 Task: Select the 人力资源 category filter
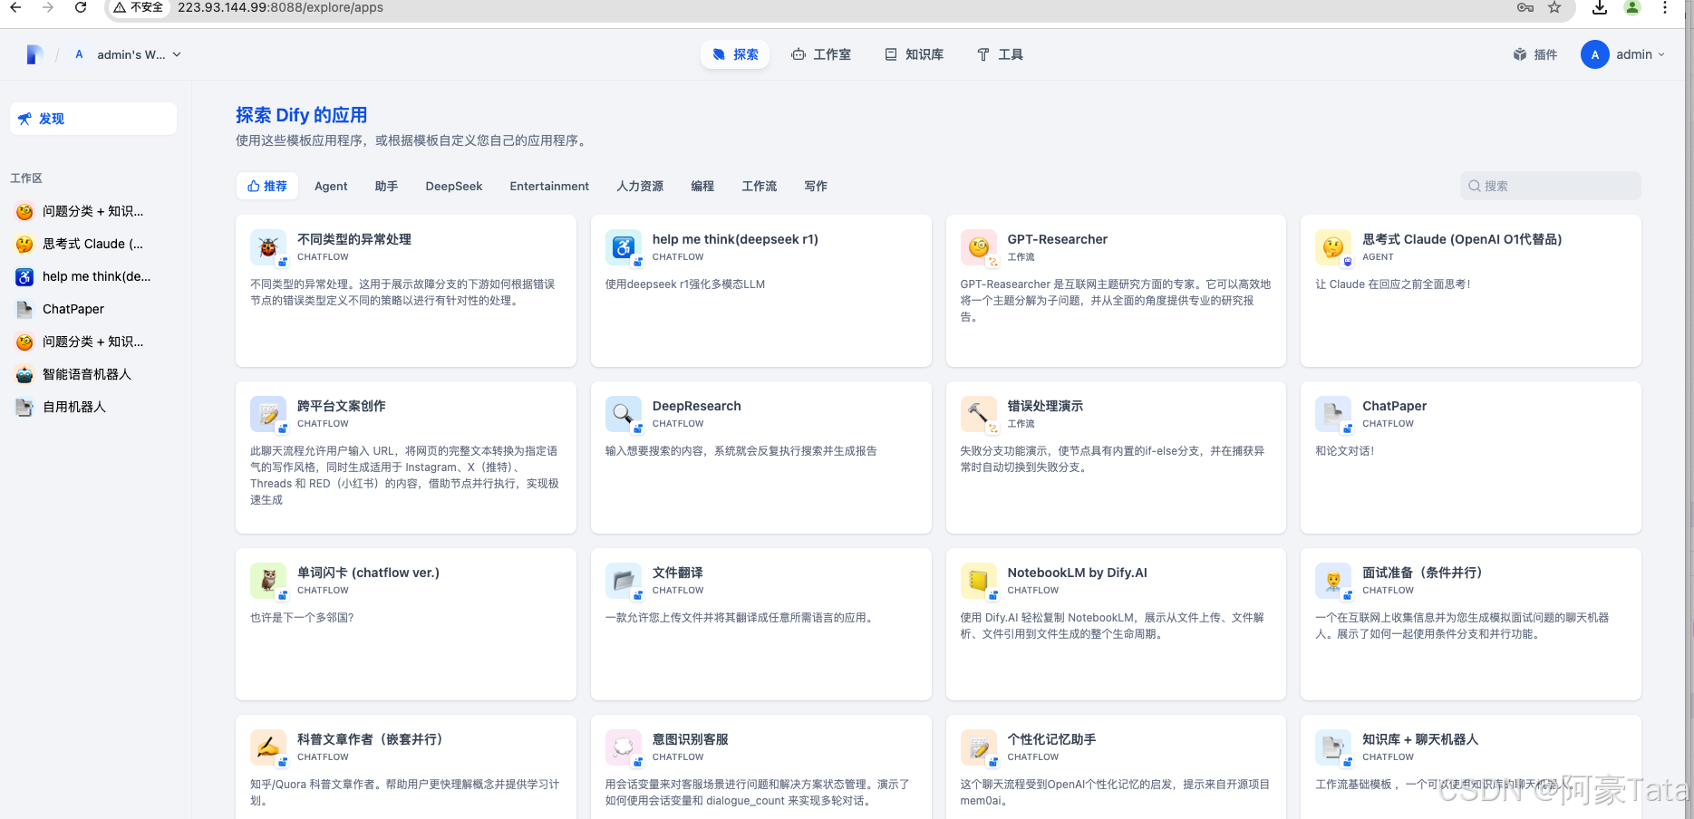pos(640,186)
